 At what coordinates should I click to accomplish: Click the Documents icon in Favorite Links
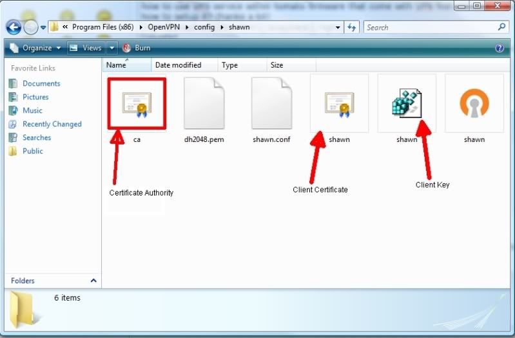click(x=13, y=83)
